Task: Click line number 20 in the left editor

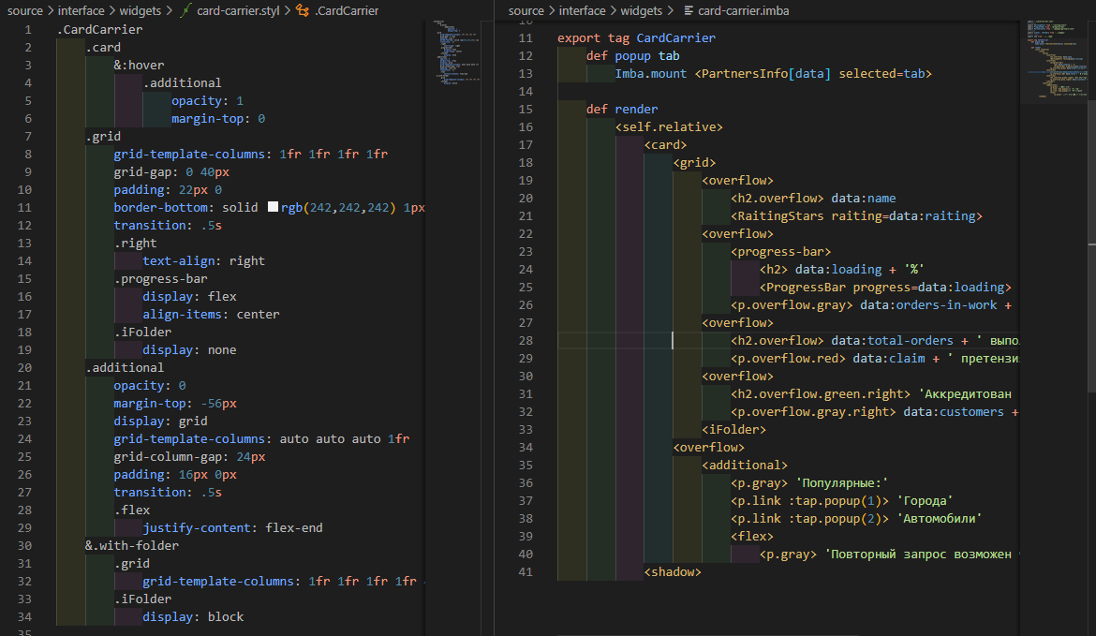Action: pos(24,367)
